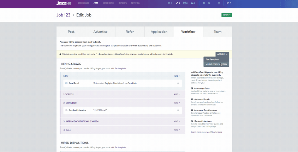298x152 pixels.
Task: Click the Conduct Interview action row
Action: (x=123, y=110)
